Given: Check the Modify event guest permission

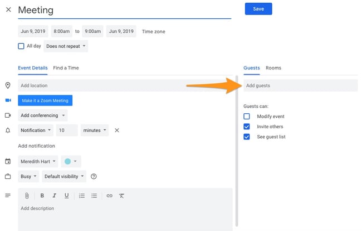Looking at the screenshot, I should [247, 117].
